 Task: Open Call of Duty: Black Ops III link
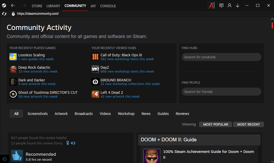[121, 55]
